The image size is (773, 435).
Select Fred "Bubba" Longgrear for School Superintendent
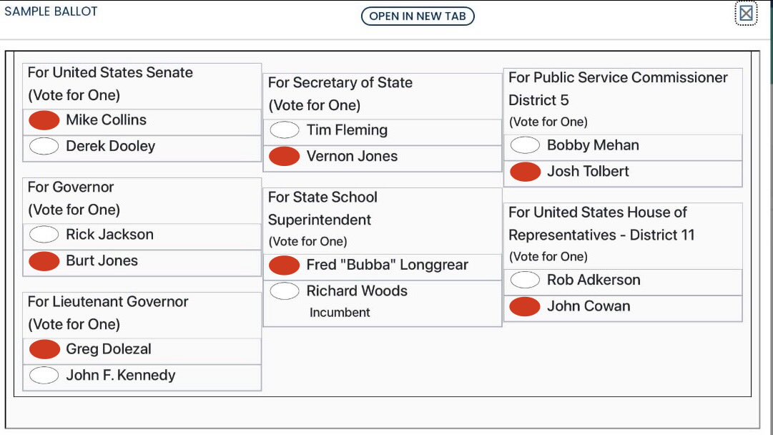[285, 265]
